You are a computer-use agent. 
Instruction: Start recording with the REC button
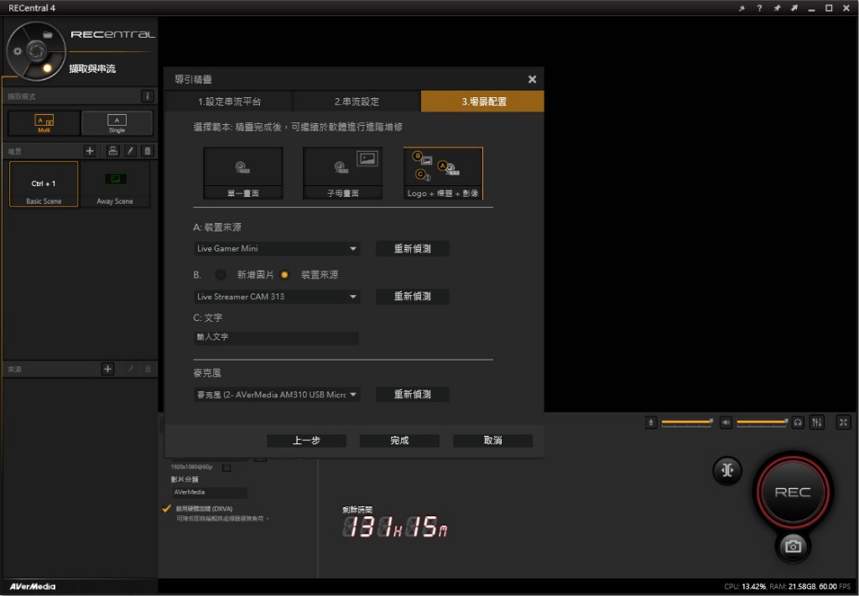792,492
